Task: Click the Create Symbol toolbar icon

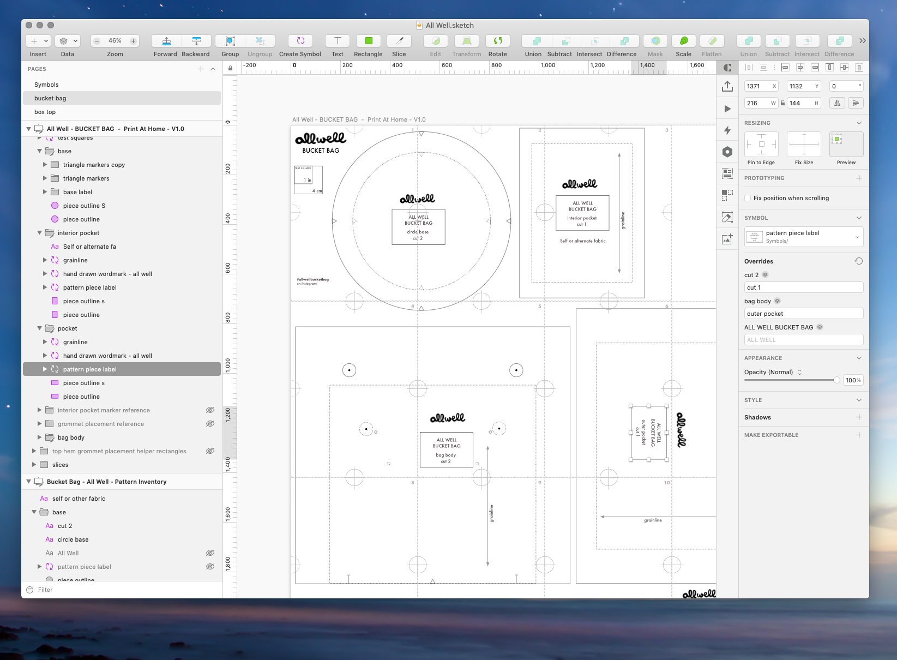Action: (300, 41)
